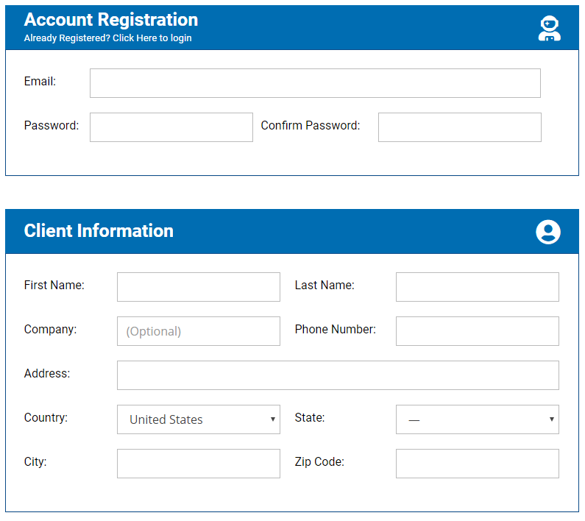The width and height of the screenshot is (585, 521).
Task: Click the Country dropdown arrow
Action: (273, 419)
